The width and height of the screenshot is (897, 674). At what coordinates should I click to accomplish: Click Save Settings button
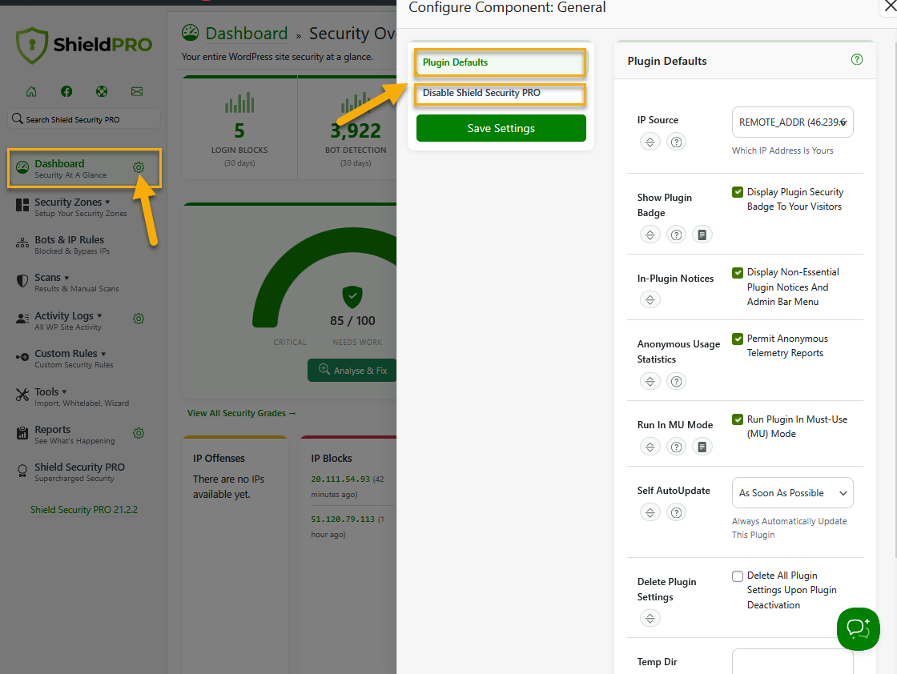coord(501,128)
